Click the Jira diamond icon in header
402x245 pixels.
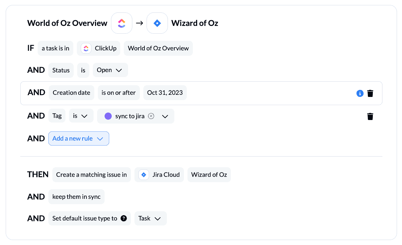157,23
